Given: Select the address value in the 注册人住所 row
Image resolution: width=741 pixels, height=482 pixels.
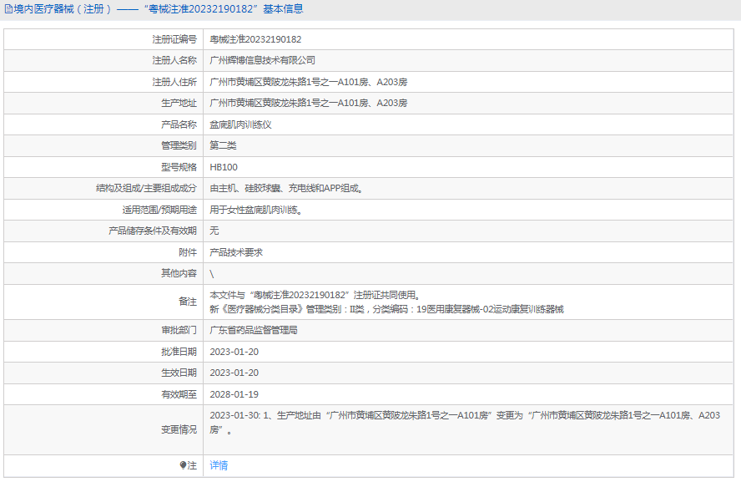Looking at the screenshot, I should (308, 82).
